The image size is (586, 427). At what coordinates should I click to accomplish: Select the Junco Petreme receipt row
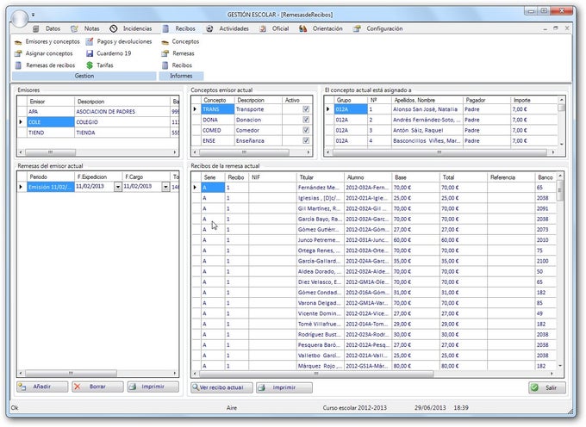coord(374,240)
